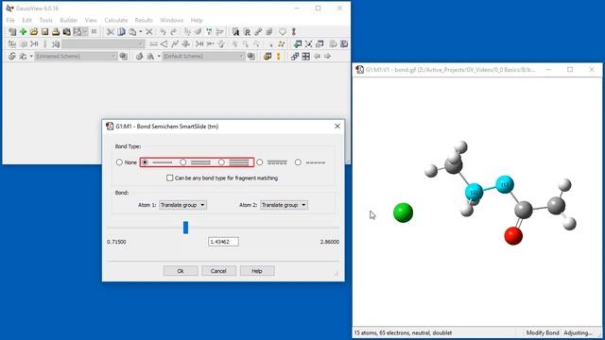Screen dimensions: 605x340
Task: Open the Default Scheme combo box
Action: 203,57
